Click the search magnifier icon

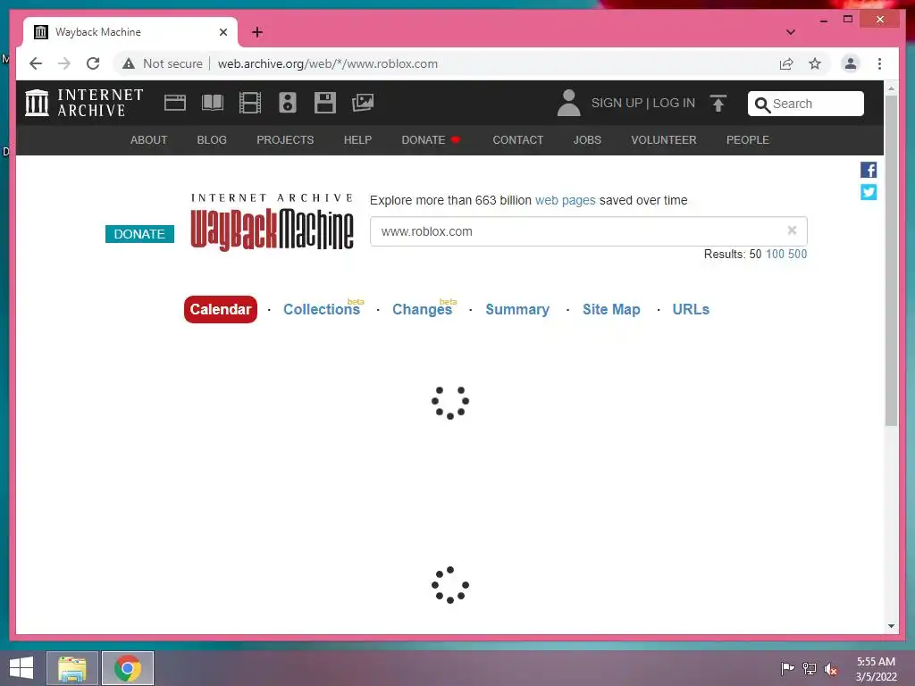[762, 105]
